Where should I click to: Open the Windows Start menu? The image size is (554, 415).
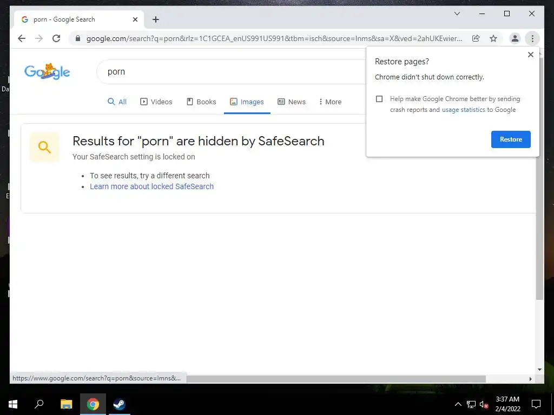pos(13,404)
